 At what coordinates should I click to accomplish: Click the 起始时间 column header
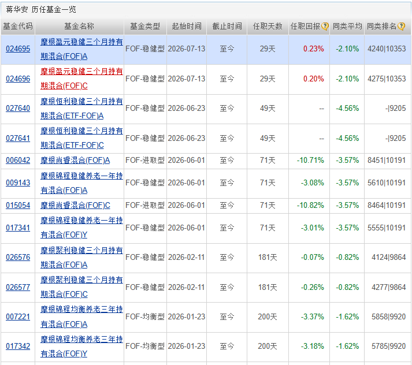pos(187,26)
